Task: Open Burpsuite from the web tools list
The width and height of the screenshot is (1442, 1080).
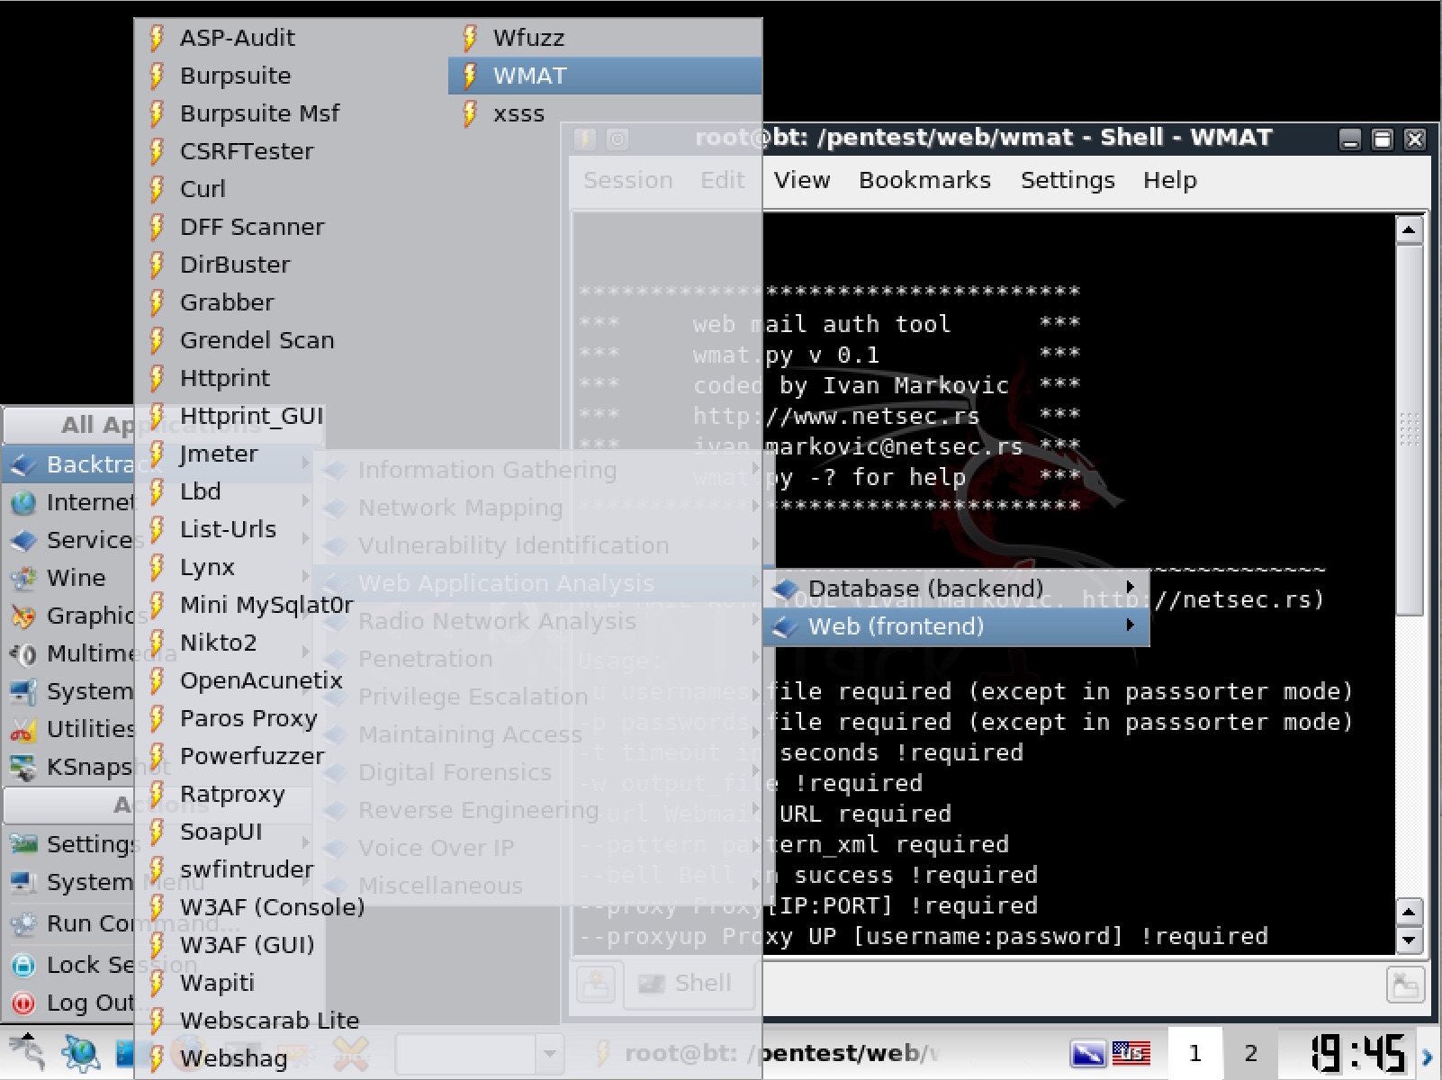Action: pos(291,76)
